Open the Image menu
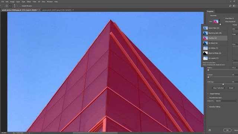The width and height of the screenshot is (238, 134). coord(12,1)
